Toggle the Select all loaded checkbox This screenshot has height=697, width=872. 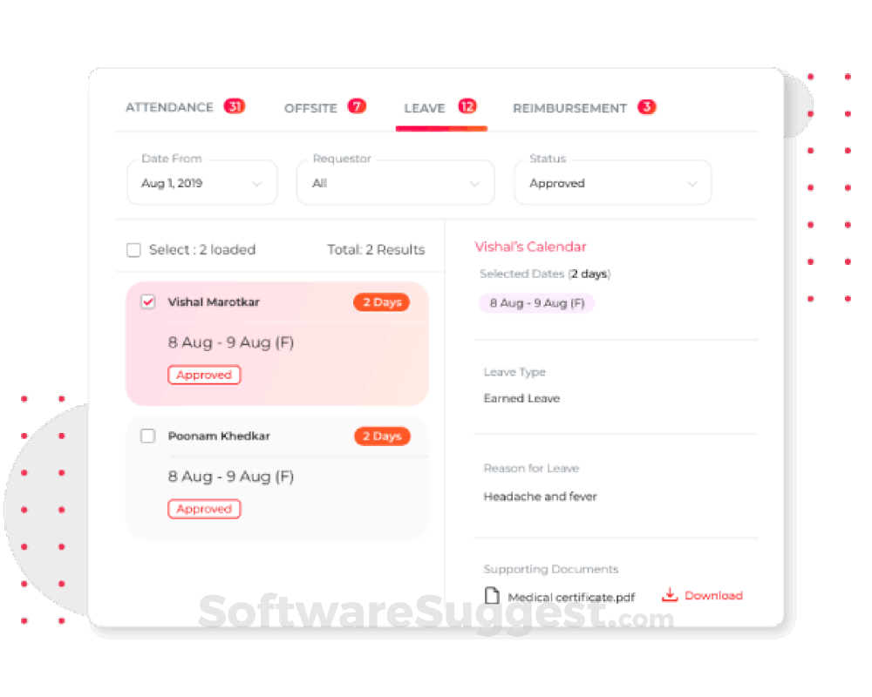133,250
